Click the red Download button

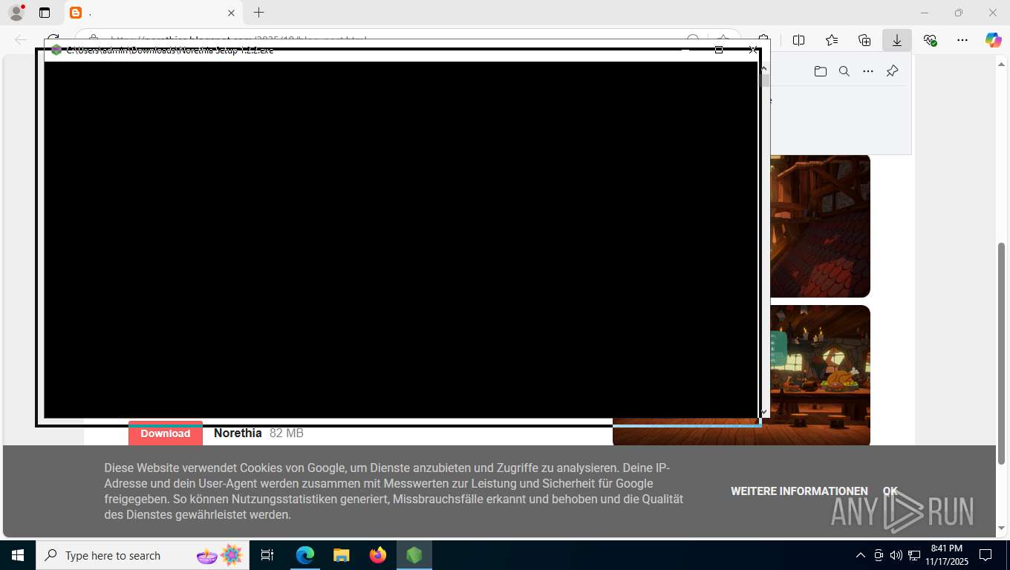(166, 433)
